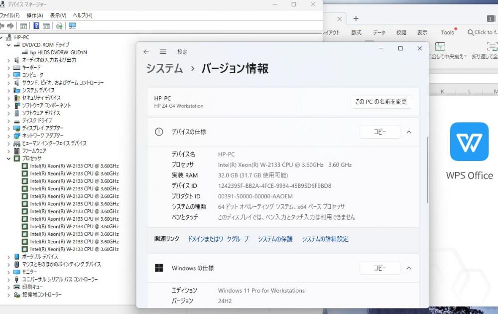Expand マウスとそのほかのポインティング デバイス node
Image resolution: width=498 pixels, height=314 pixels.
coord(8,265)
